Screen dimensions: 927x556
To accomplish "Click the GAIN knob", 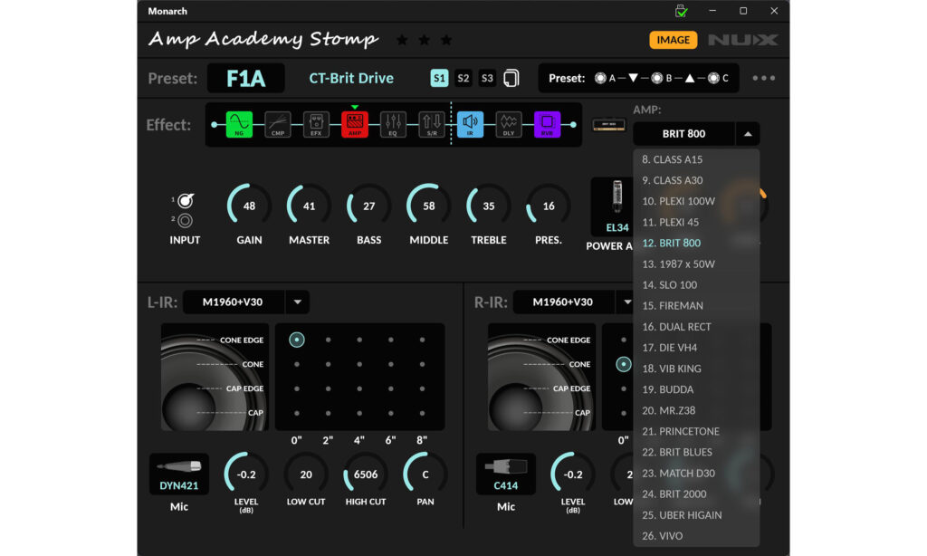I will (249, 206).
